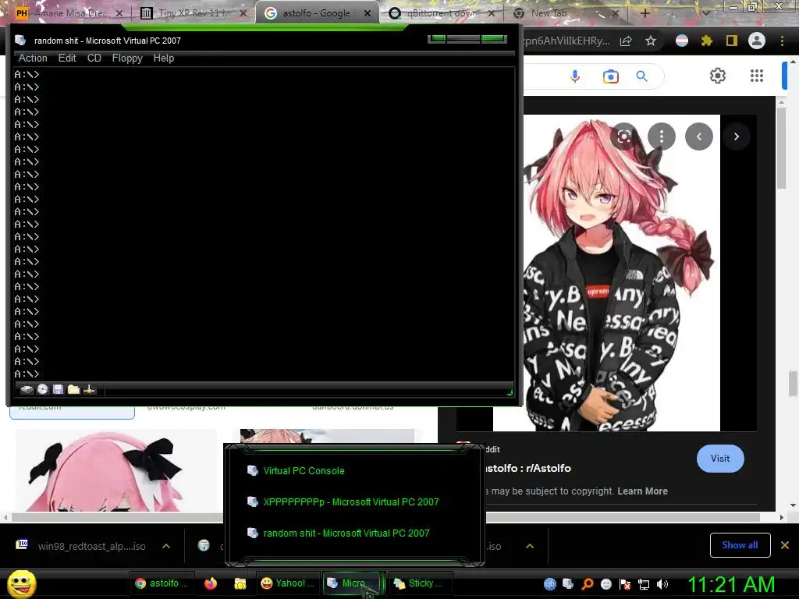Click the floppy disk icon in Virtual PC status bar
The image size is (799, 599).
tap(58, 390)
